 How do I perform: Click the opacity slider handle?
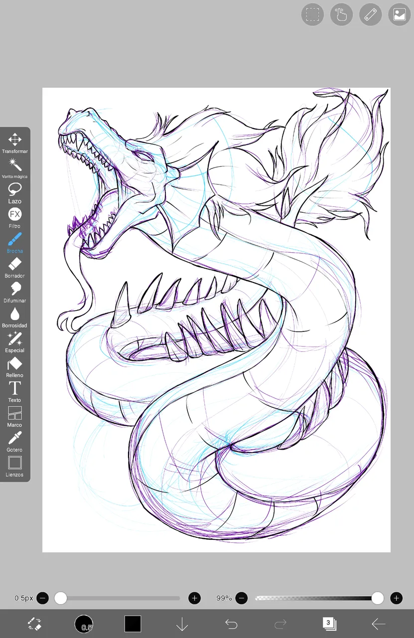[378, 598]
